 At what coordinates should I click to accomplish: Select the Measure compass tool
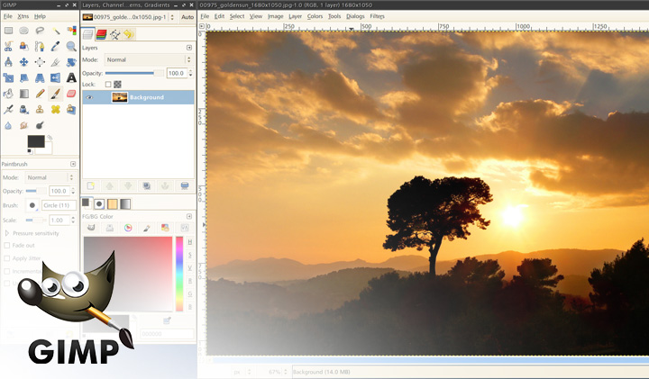pyautogui.click(x=8, y=62)
